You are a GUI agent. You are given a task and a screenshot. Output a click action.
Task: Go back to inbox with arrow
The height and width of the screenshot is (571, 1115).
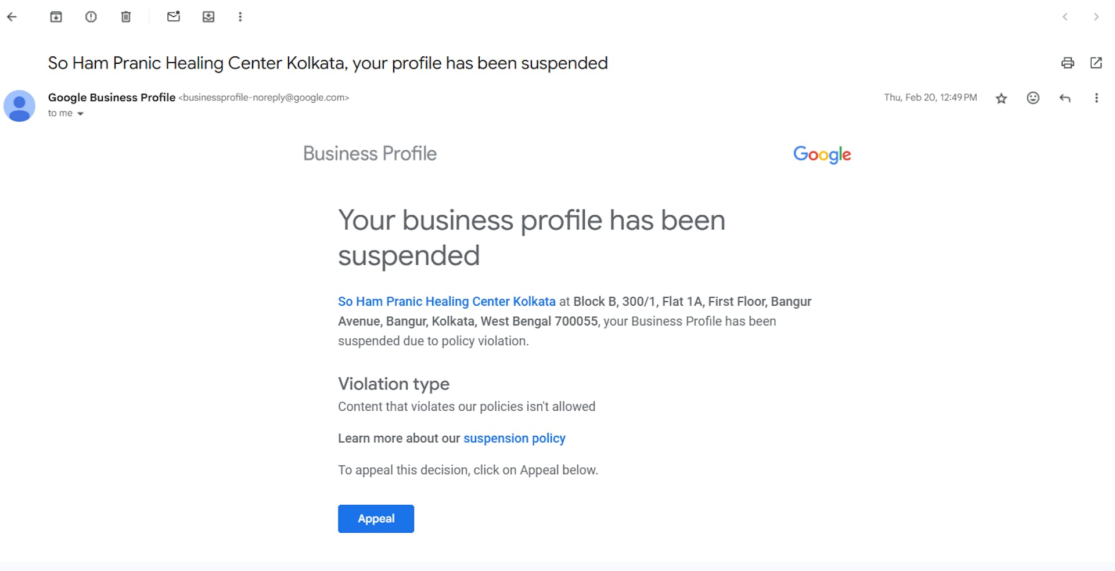pos(12,17)
